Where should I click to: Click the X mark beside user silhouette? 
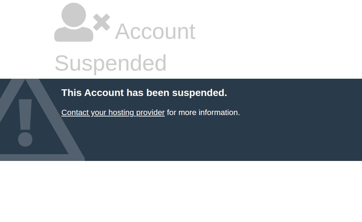pos(101,22)
